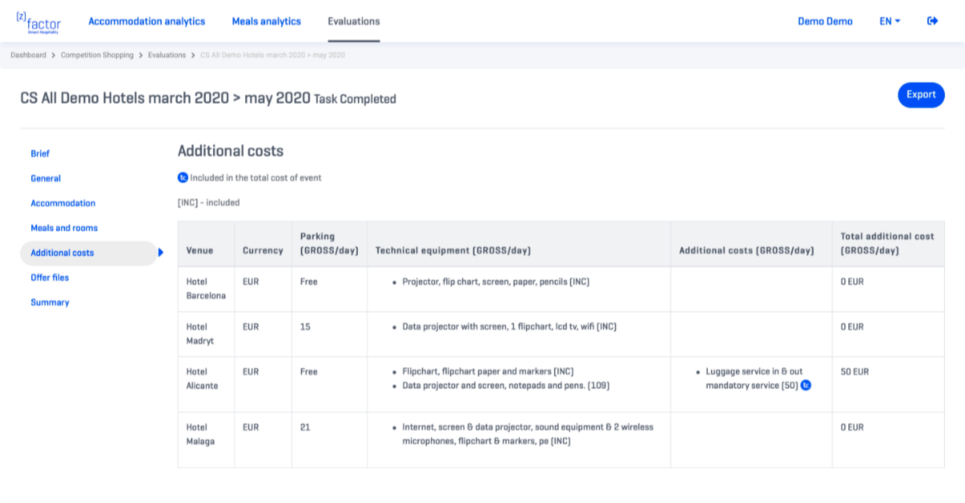965x503 pixels.
Task: Click blue arrow beside Additional costs
Action: pyautogui.click(x=161, y=253)
